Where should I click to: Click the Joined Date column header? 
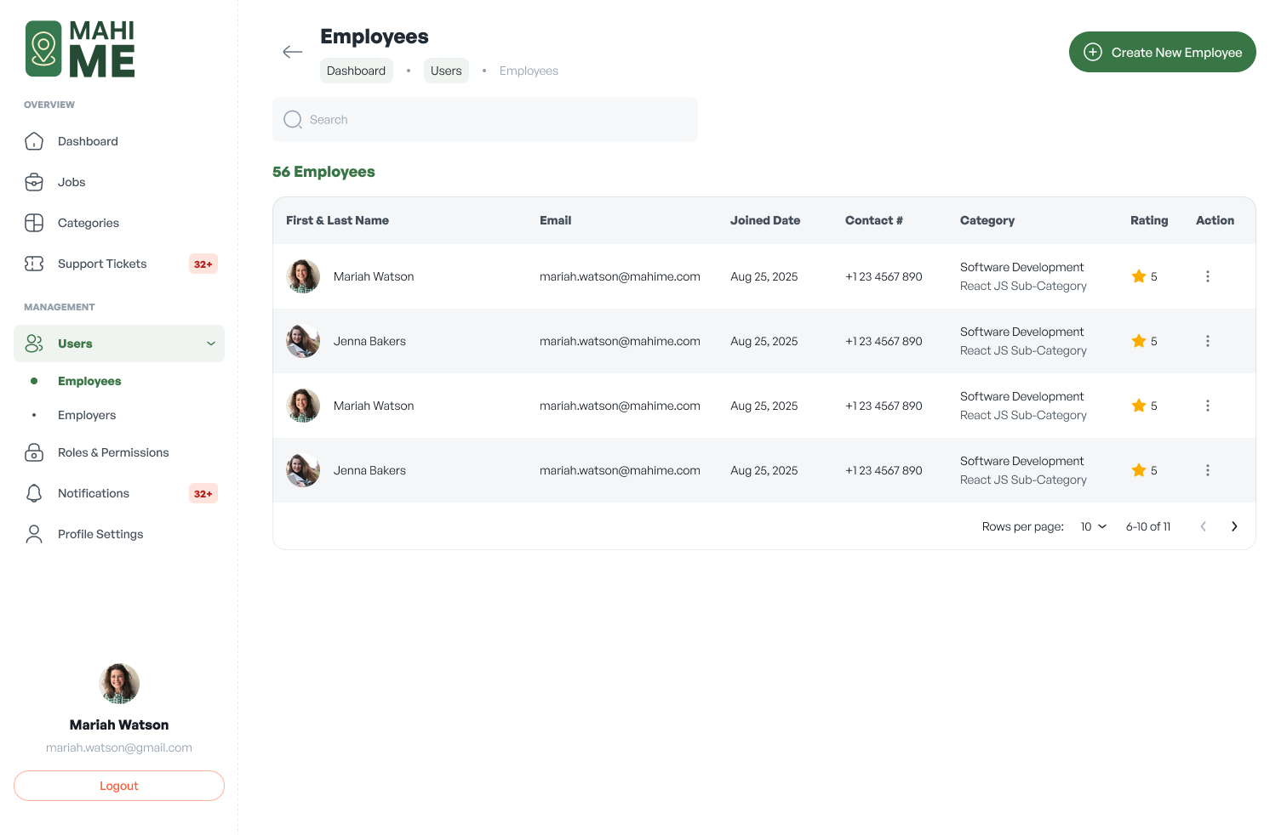click(x=765, y=220)
